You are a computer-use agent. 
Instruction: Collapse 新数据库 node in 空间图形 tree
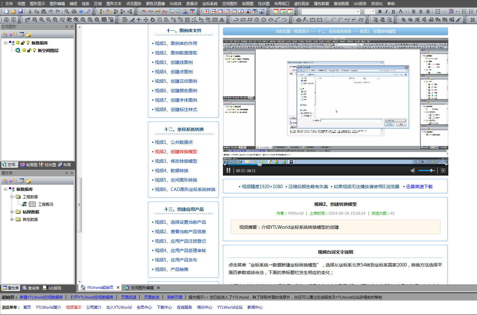coord(5,43)
